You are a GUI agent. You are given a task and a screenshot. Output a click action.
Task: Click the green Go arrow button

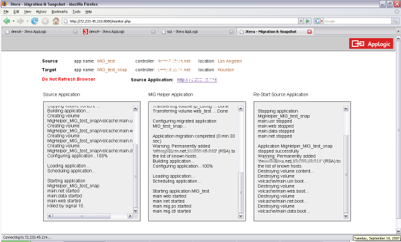pyautogui.click(x=308, y=21)
